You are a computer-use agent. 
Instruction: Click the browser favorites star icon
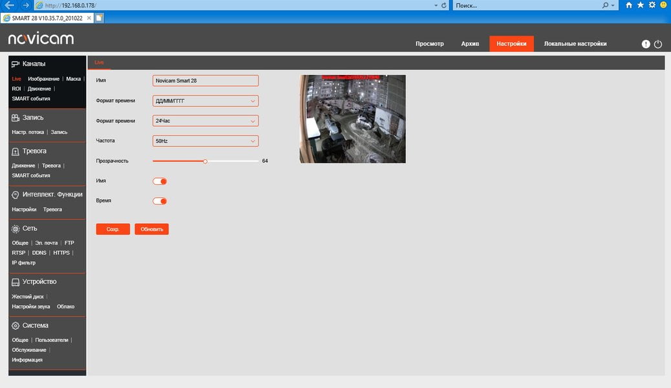(x=640, y=5)
